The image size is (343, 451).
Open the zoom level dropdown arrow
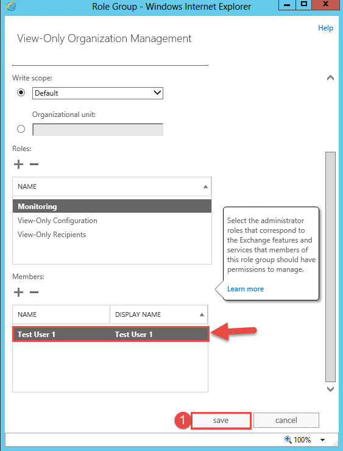[x=322, y=440]
